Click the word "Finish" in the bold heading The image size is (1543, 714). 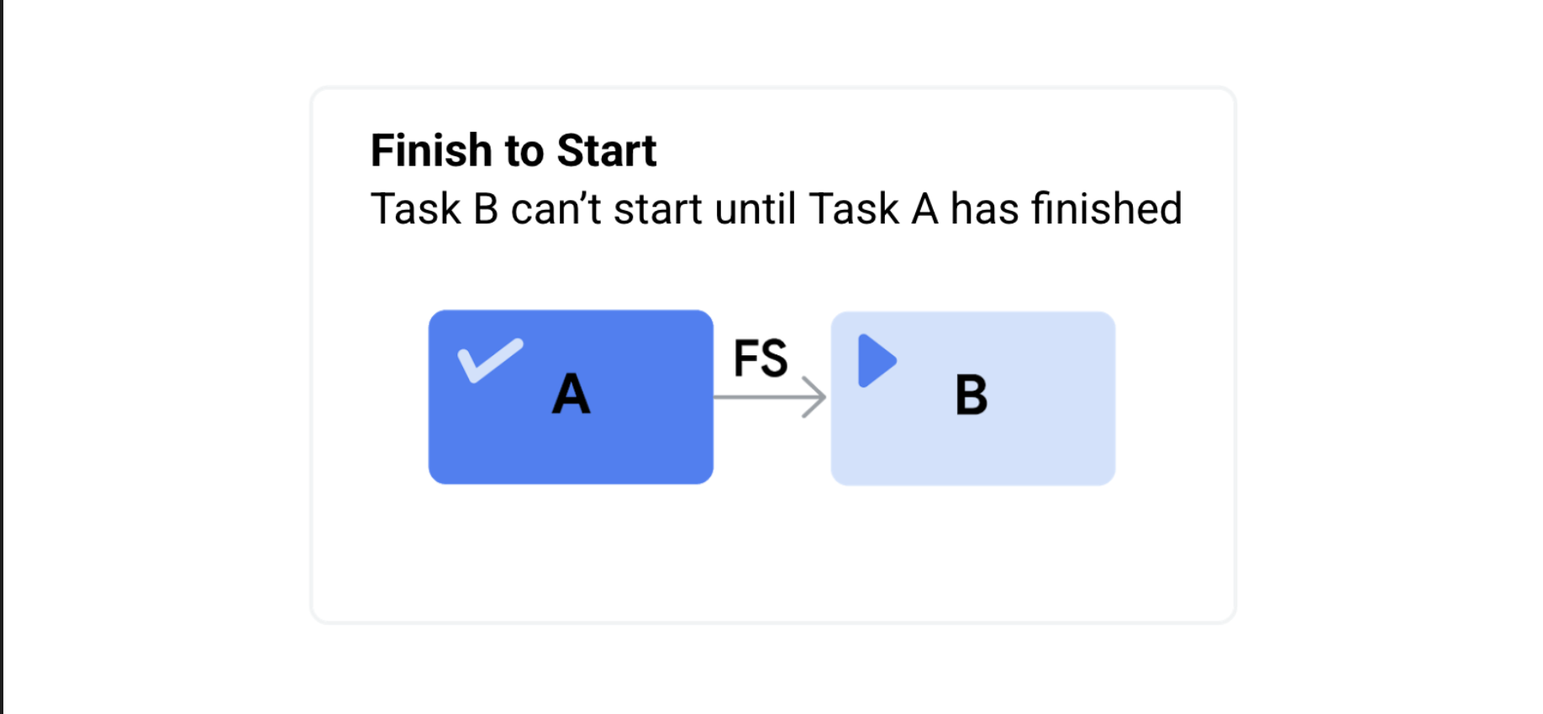(x=431, y=151)
